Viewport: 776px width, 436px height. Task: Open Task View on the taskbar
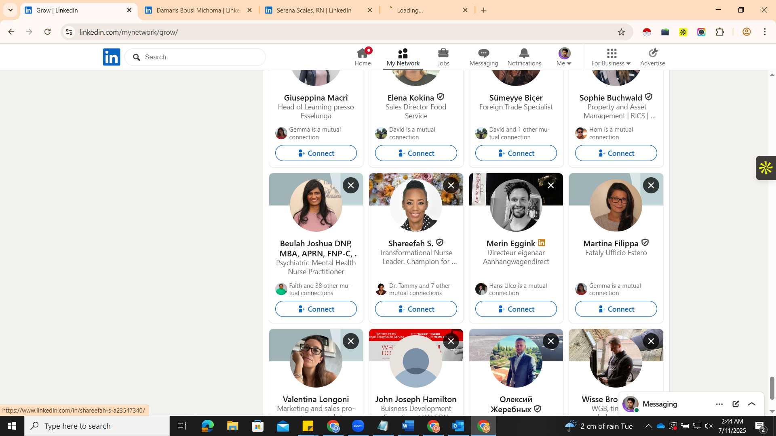pos(182,426)
